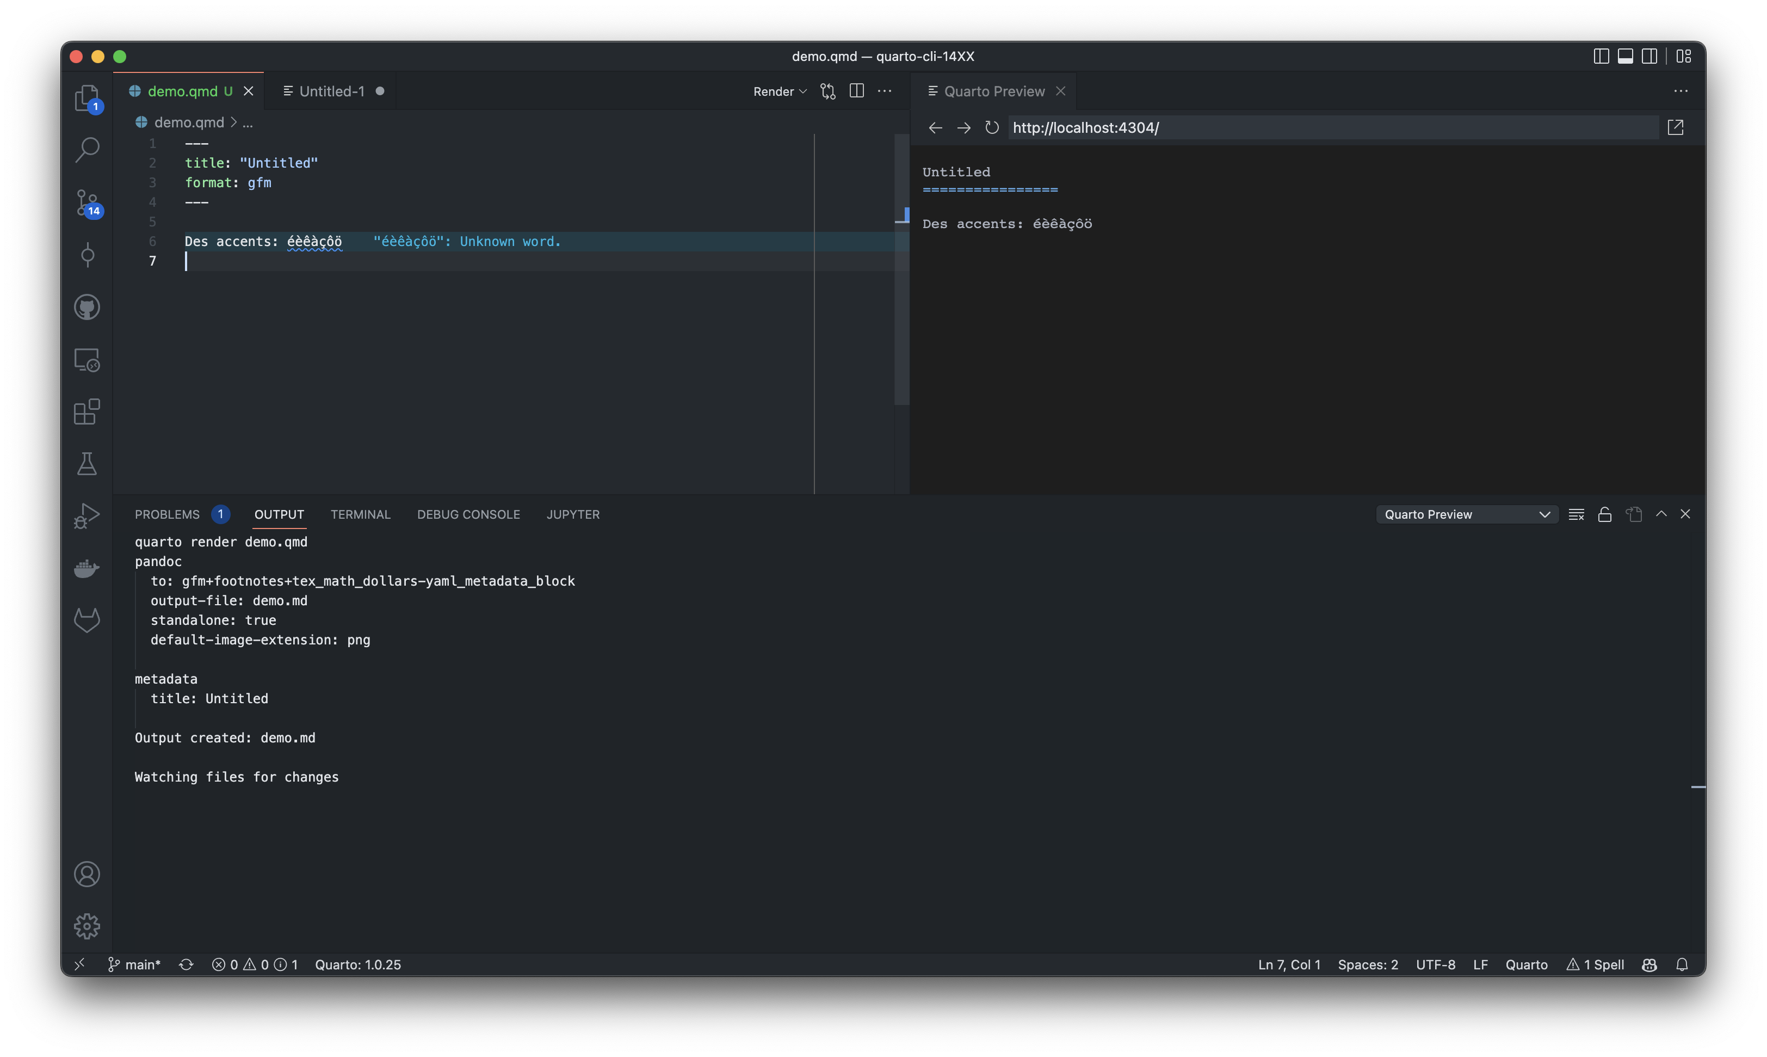Screen dimensions: 1767x1057
Task: Toggle Auto Scrolling lock in output panel
Action: click(x=1605, y=514)
